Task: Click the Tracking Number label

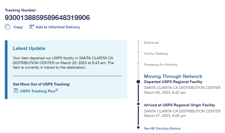Action: pyautogui.click(x=21, y=10)
